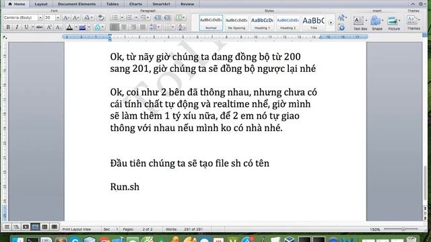The width and height of the screenshot is (431, 242).
Task: Switch to the Tables tab
Action: coord(112,4)
